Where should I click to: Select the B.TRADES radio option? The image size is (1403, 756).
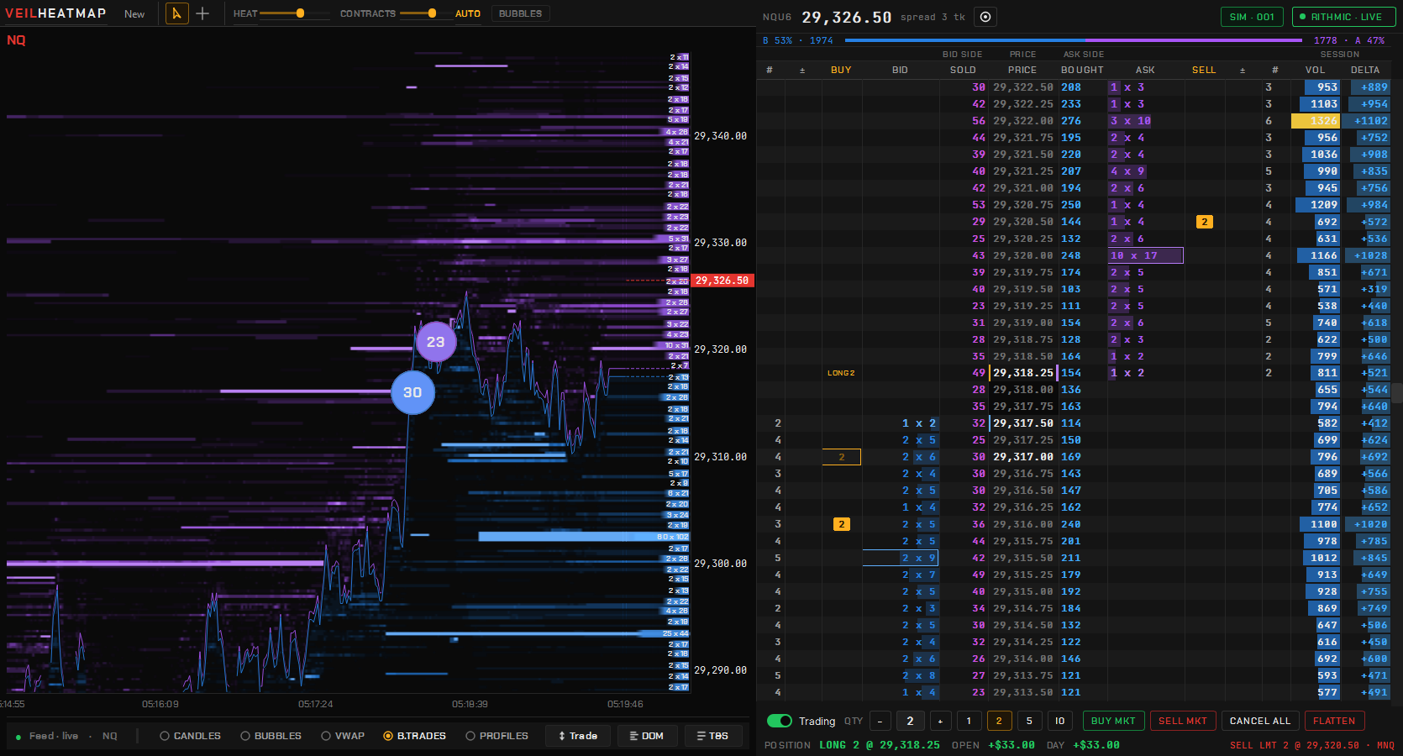414,736
